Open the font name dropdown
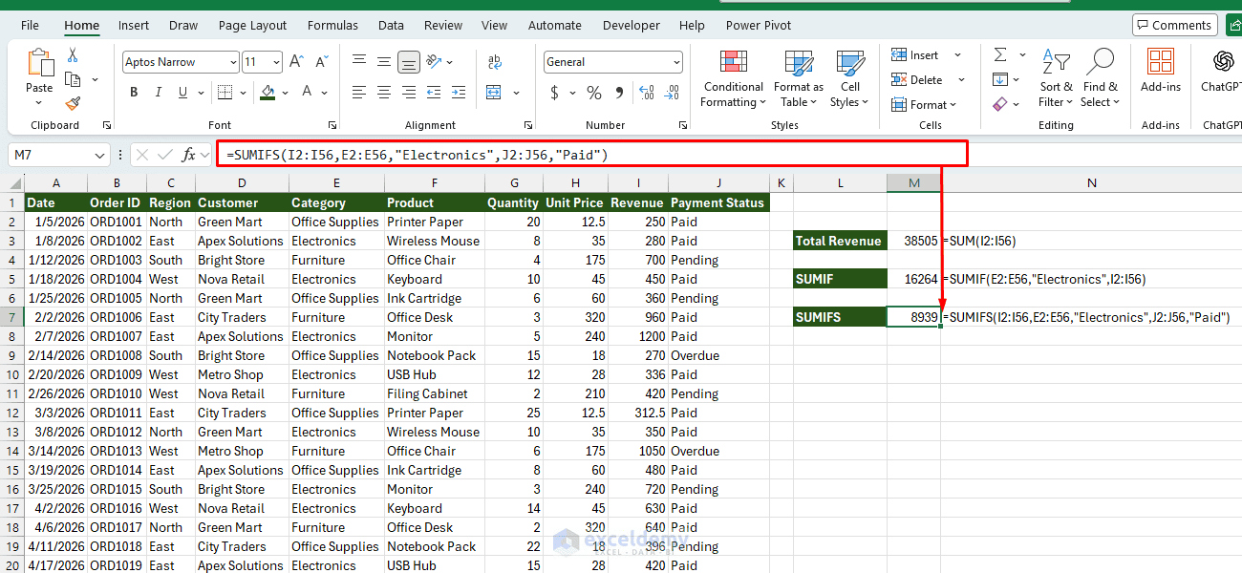Viewport: 1242px width, 573px height. coord(234,62)
